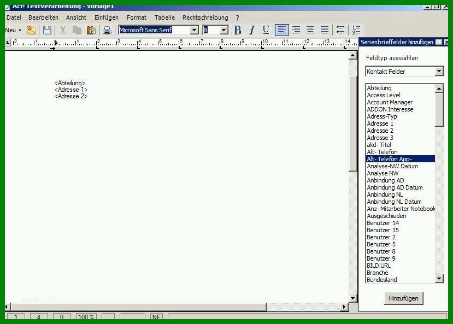Expand the font name dropdown arrow

[195, 30]
